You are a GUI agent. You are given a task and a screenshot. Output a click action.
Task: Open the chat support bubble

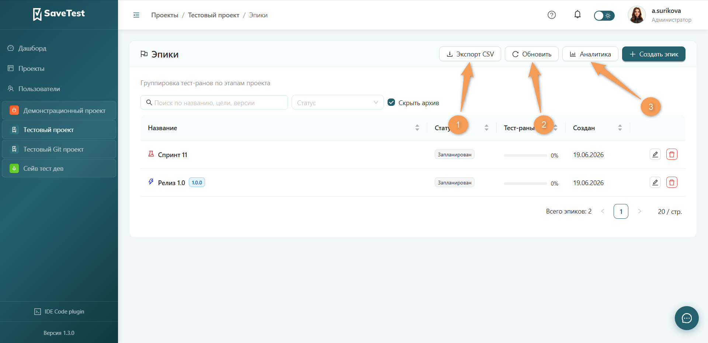click(687, 318)
